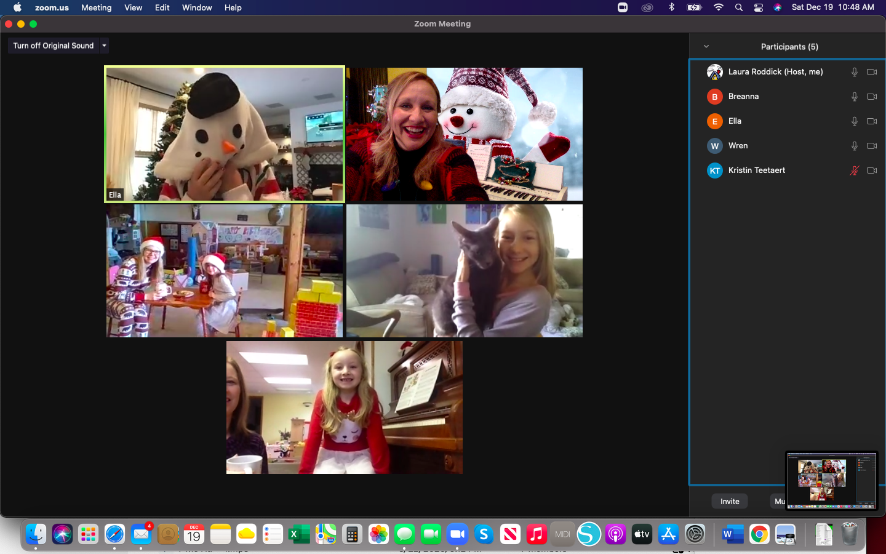Select the two girls in Santa hats video

225,271
